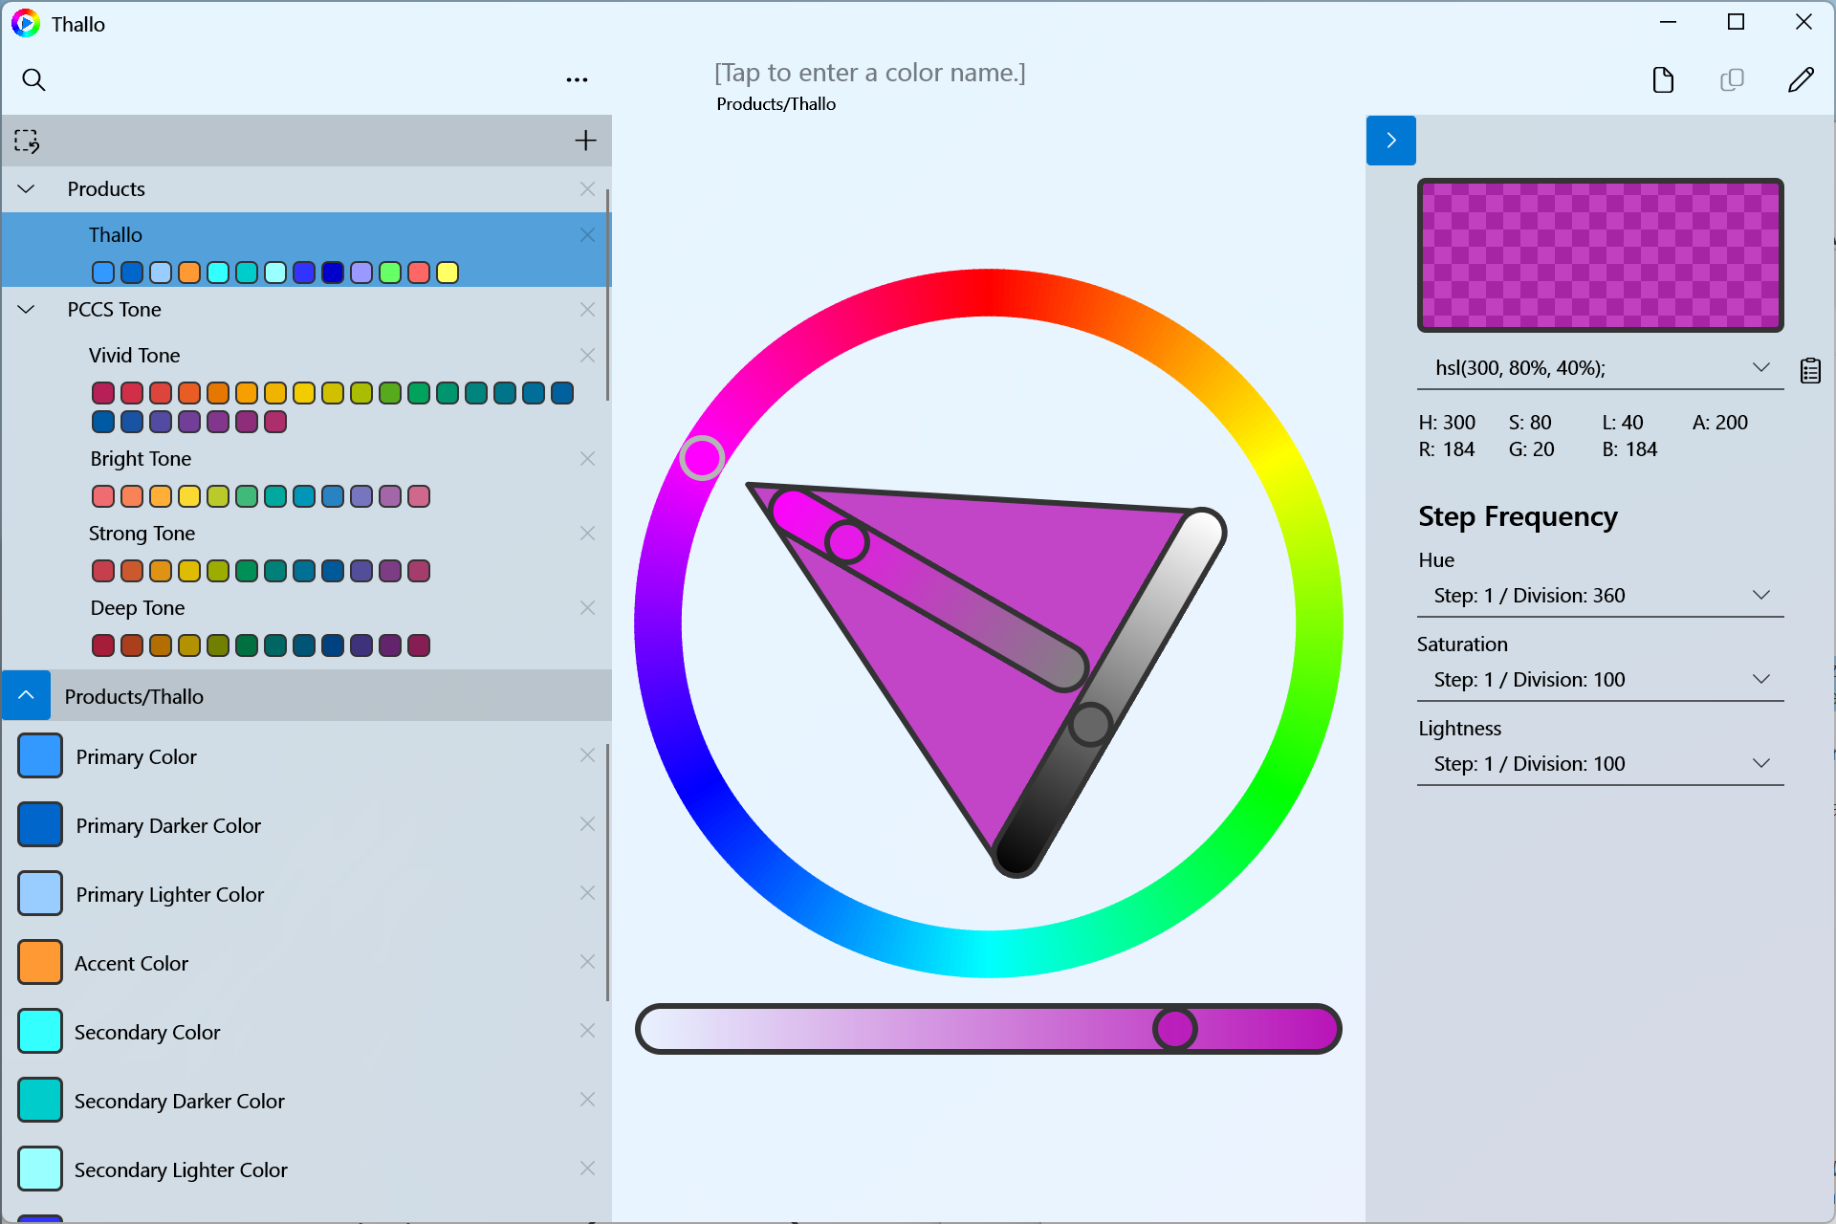Remove the Vivid Tone palette with X

pyautogui.click(x=587, y=356)
